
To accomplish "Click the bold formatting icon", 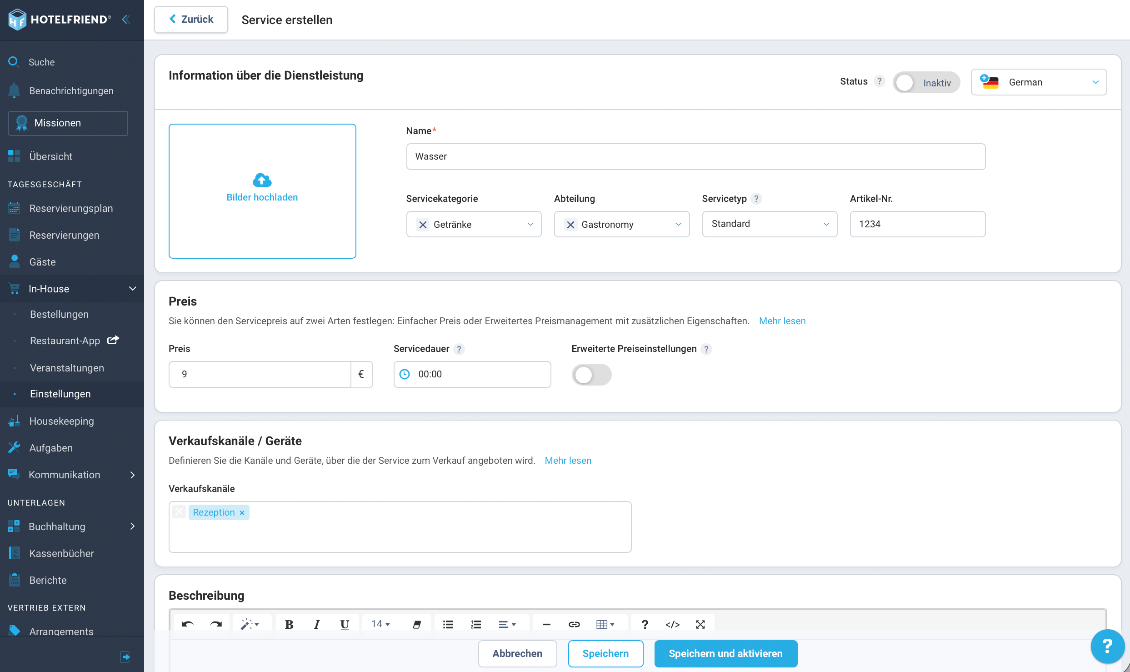I will coord(289,624).
